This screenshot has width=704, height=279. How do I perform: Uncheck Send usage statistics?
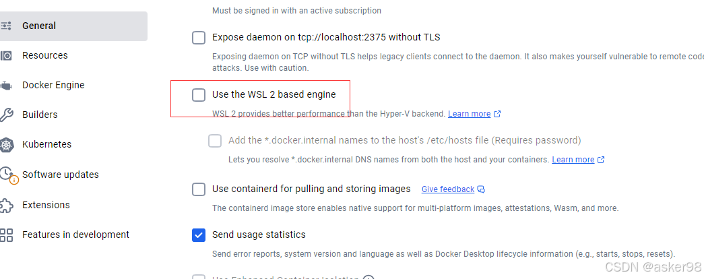coord(199,235)
